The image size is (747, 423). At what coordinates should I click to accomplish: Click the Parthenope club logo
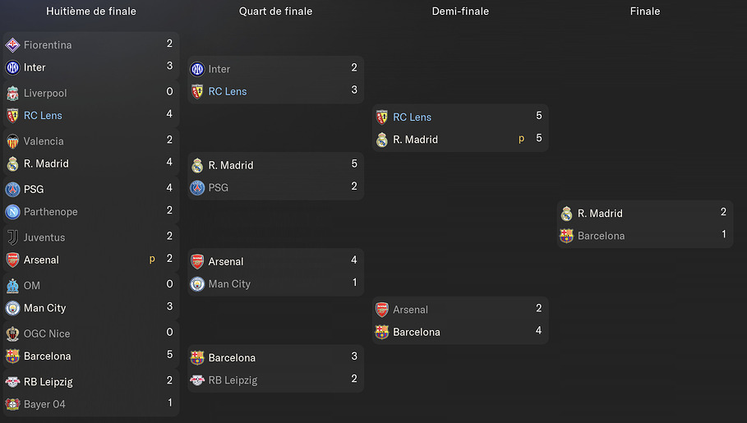12,212
